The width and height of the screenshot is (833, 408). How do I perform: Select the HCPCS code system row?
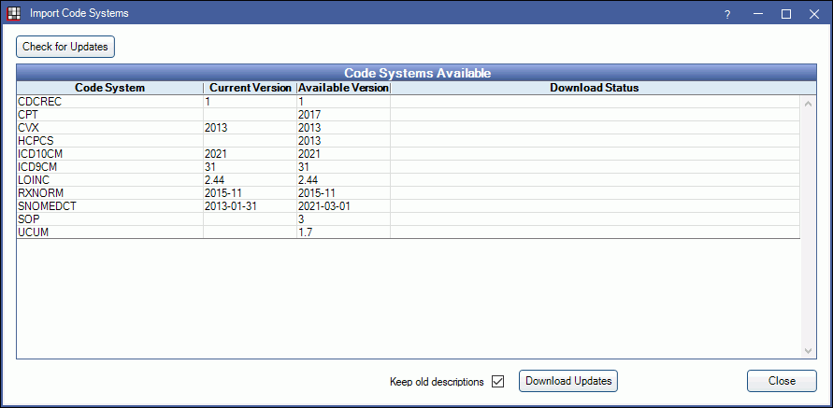point(409,141)
